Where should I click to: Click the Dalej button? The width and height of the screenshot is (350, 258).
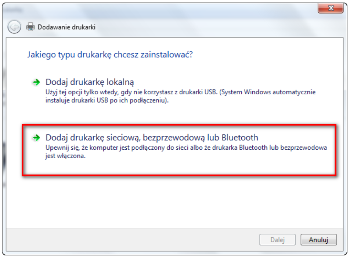click(277, 240)
